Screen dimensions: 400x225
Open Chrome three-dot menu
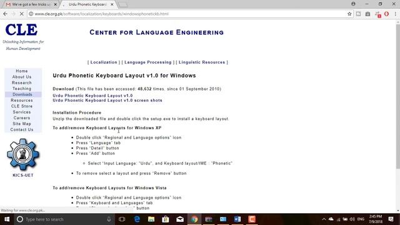tap(395, 14)
